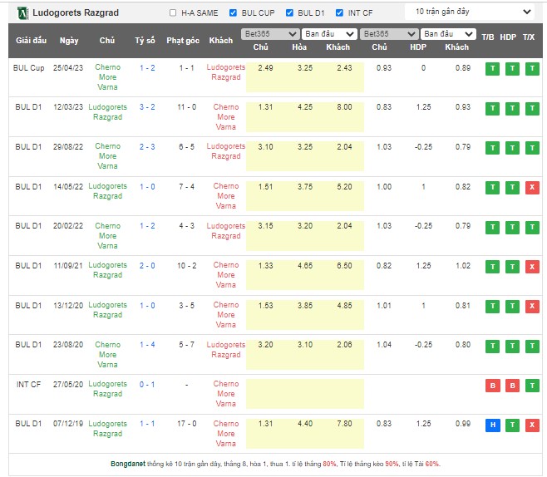The height and width of the screenshot is (477, 547).
Task: Click the T/B column header
Action: pyautogui.click(x=488, y=37)
